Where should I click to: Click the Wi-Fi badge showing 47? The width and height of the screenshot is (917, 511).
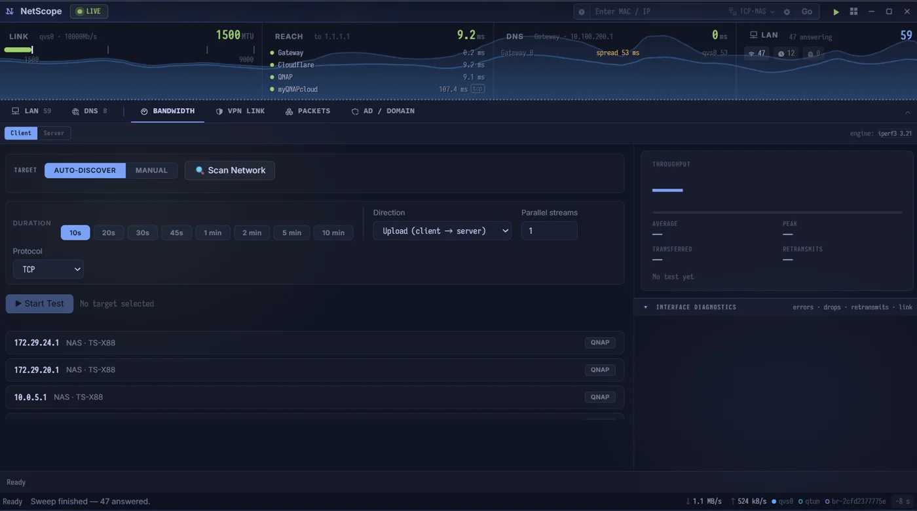pos(757,54)
